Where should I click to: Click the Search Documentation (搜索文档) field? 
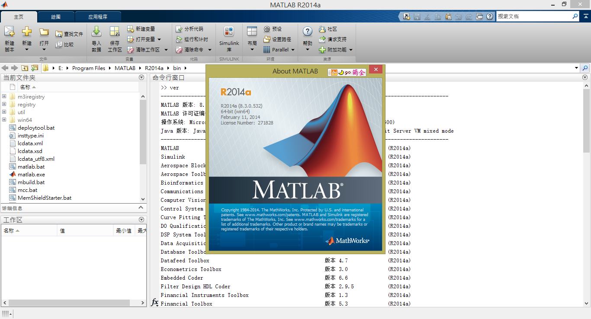pyautogui.click(x=533, y=16)
